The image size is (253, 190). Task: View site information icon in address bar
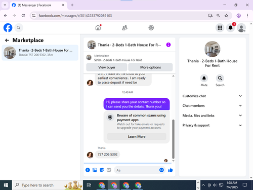[x=34, y=16]
